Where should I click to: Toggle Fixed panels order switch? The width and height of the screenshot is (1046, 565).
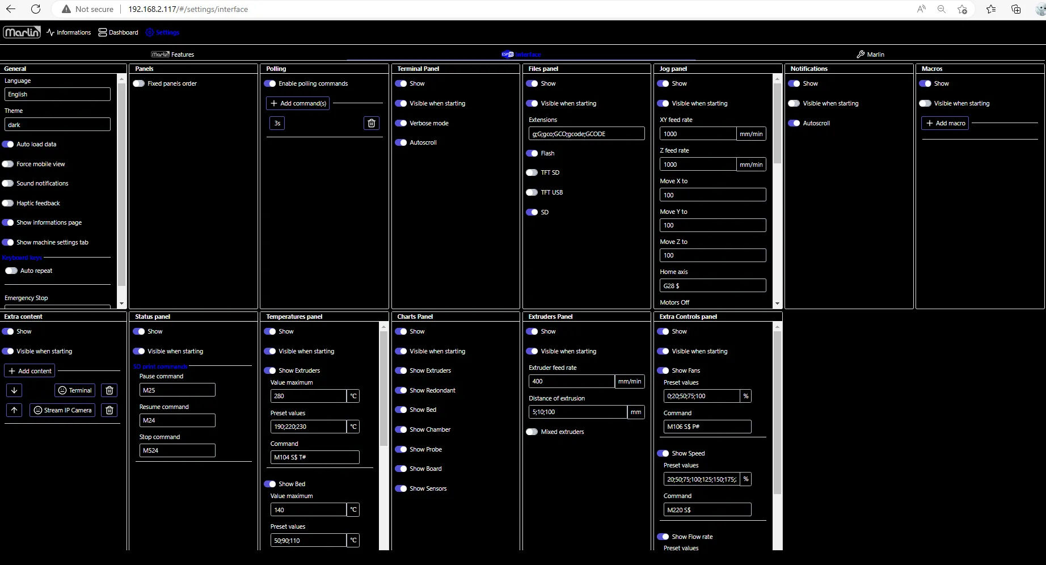tap(139, 83)
